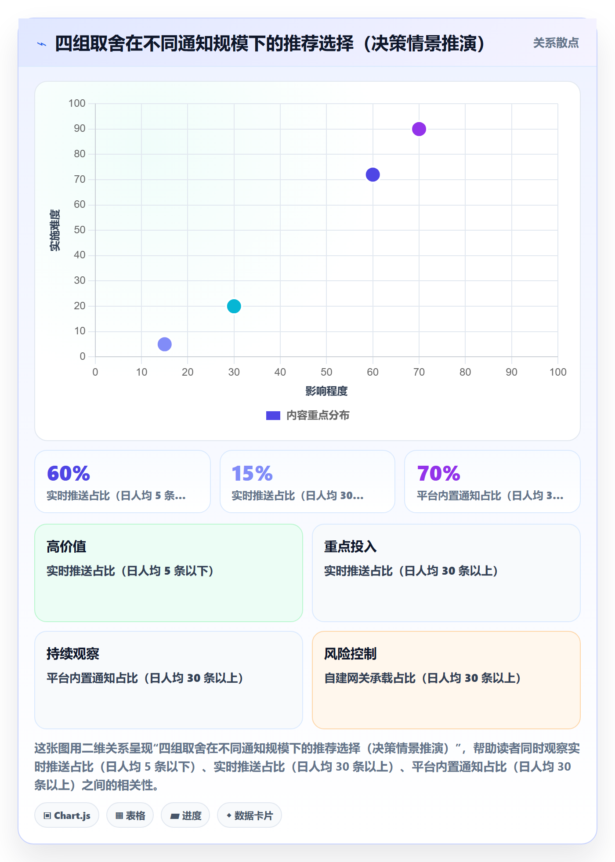The width and height of the screenshot is (615, 862).
Task: Select the 持续观察 quadrant card
Action: [169, 680]
